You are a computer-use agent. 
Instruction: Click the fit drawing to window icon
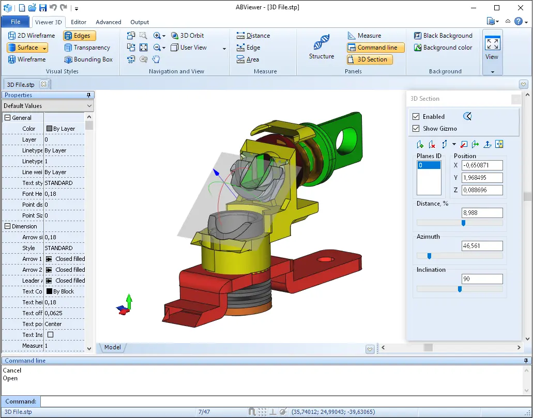pyautogui.click(x=143, y=48)
